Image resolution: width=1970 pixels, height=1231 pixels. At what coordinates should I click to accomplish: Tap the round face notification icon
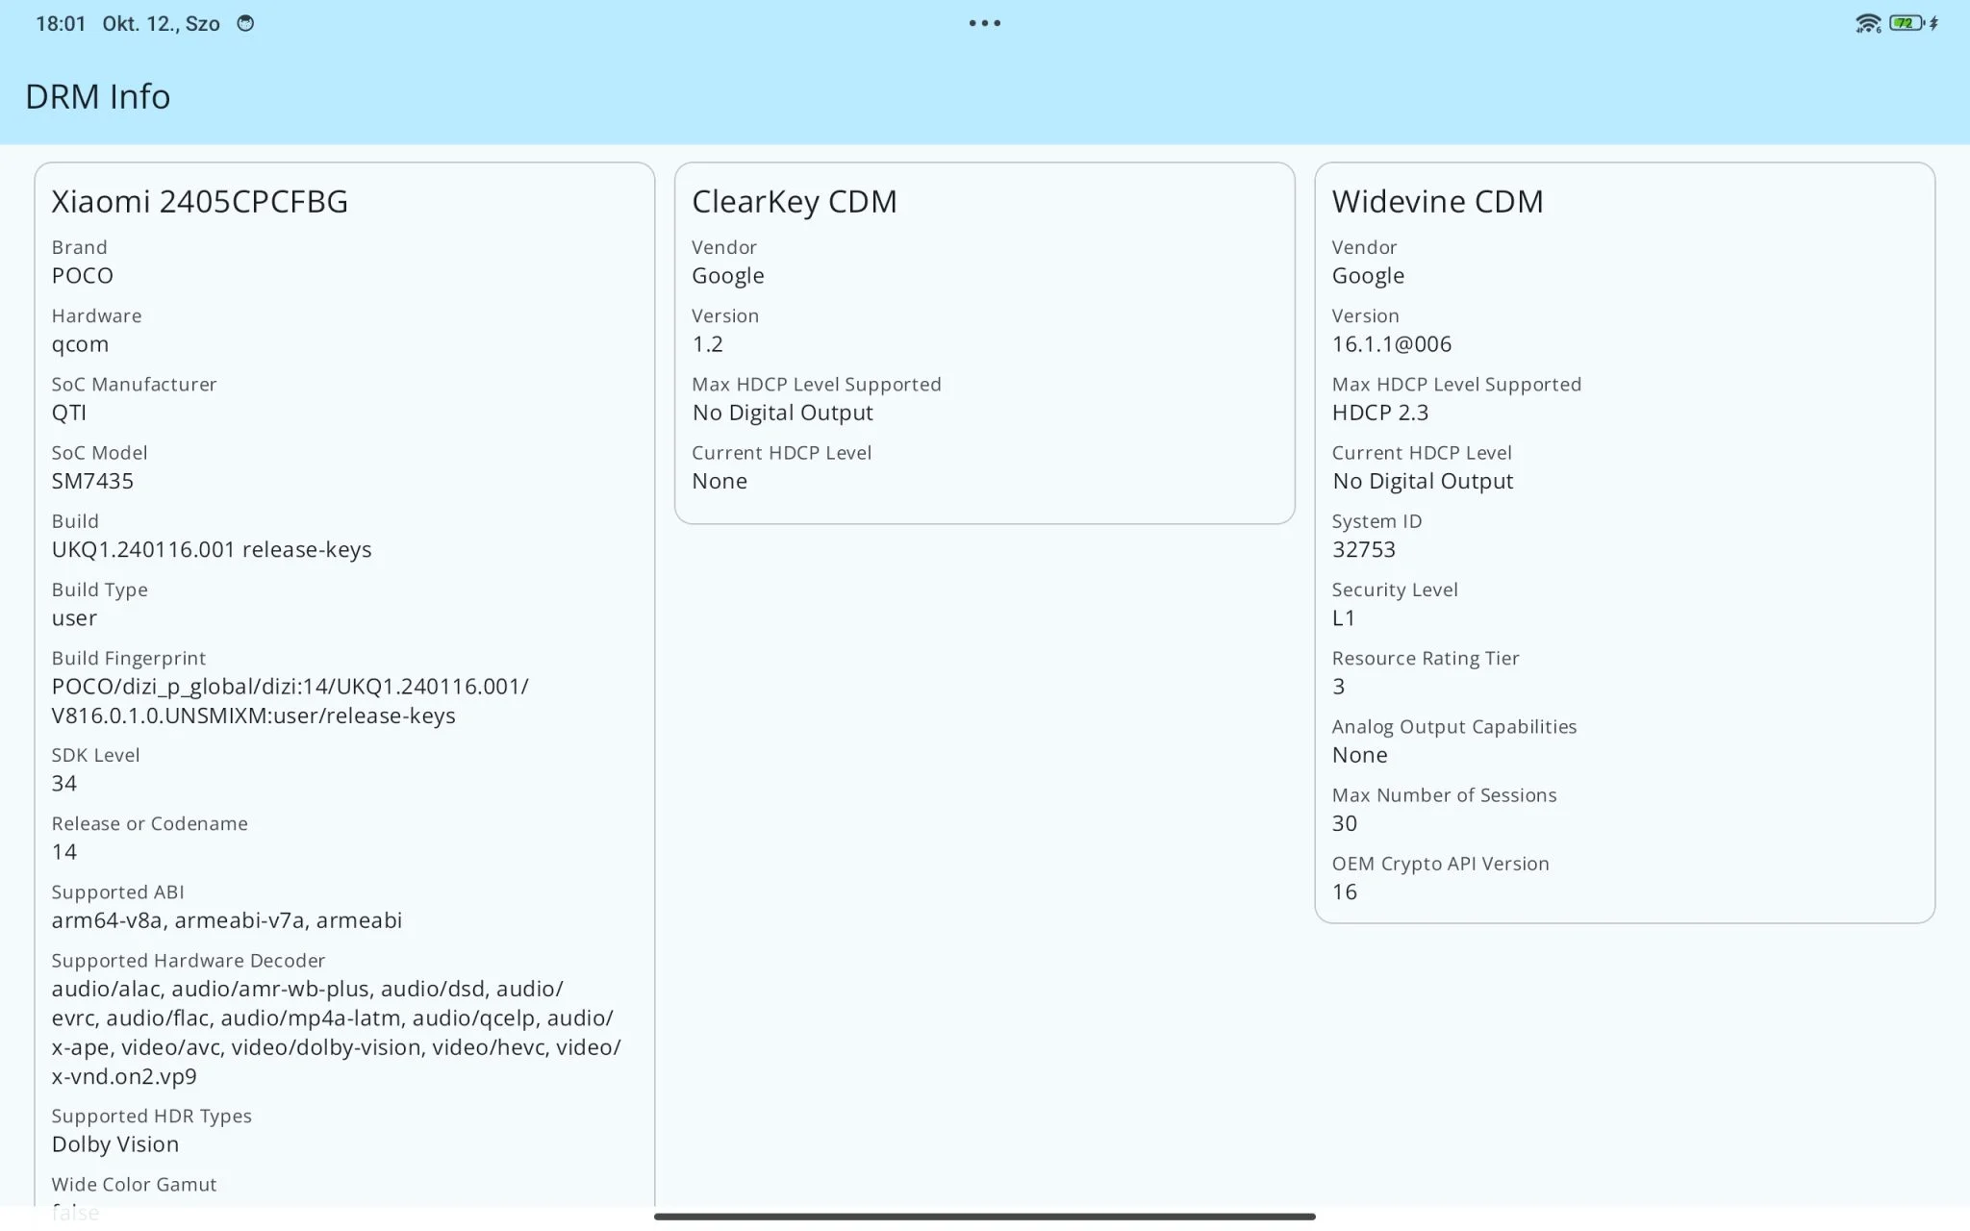[x=245, y=23]
